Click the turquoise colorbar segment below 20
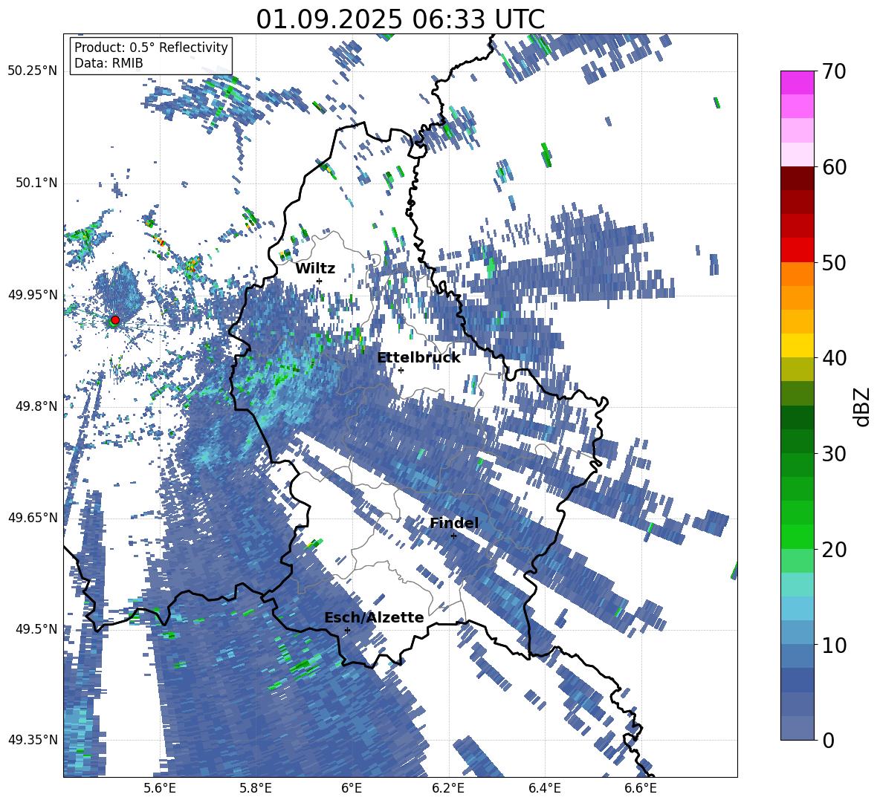Image resolution: width=880 pixels, height=803 pixels. click(x=797, y=585)
